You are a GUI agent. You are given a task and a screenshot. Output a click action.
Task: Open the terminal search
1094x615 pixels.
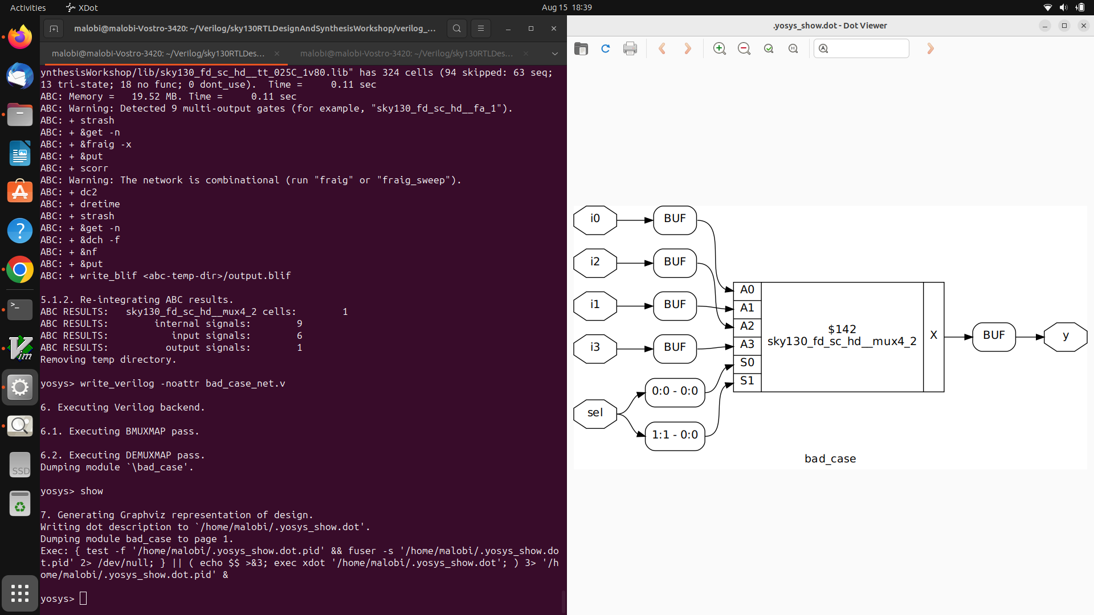(x=456, y=28)
